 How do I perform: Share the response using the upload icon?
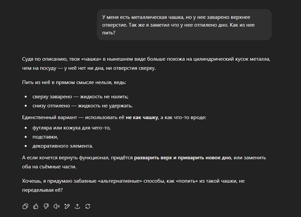[77, 206]
